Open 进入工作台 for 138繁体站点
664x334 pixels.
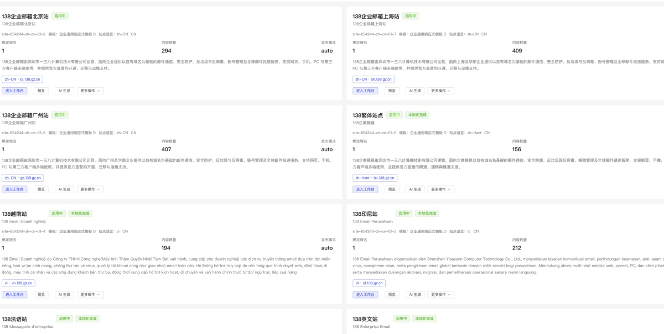365,189
